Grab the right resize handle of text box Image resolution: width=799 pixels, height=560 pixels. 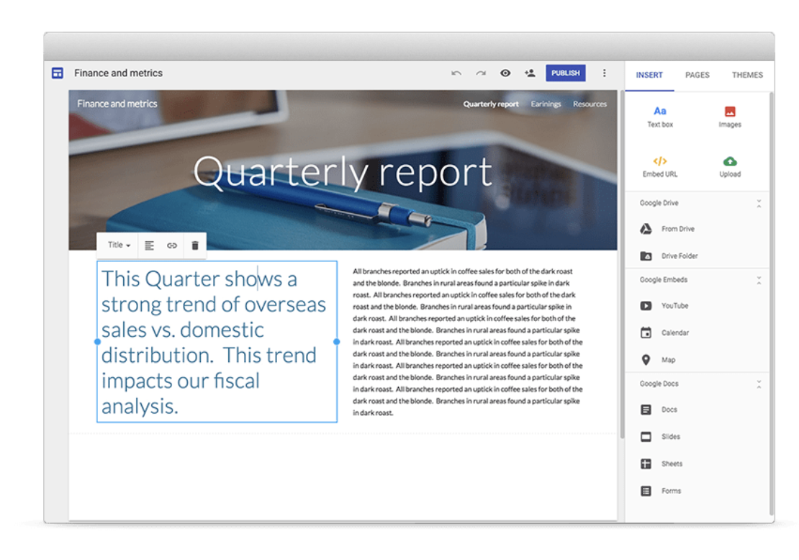click(336, 342)
